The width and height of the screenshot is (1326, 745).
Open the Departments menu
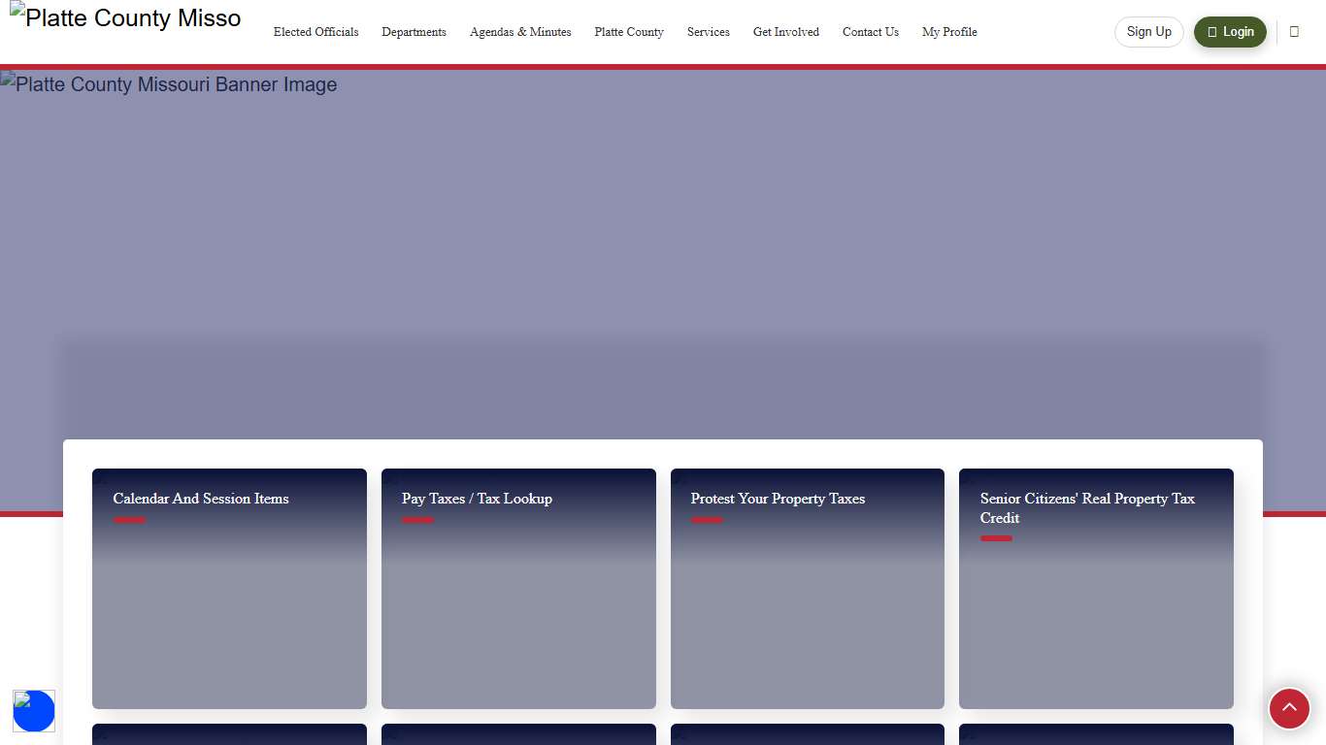coord(414,32)
